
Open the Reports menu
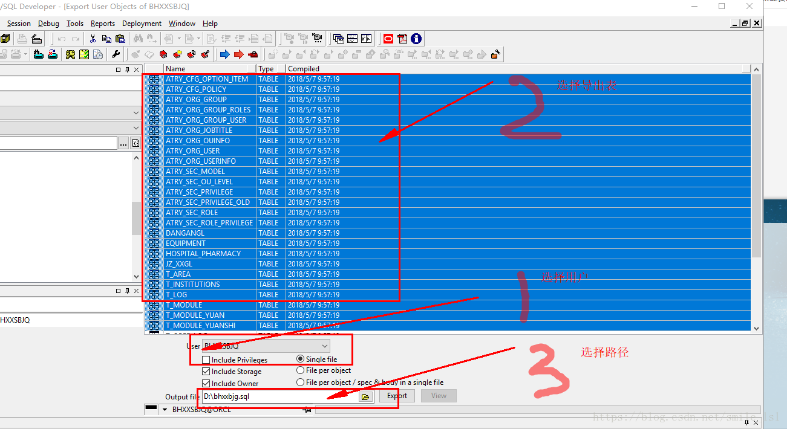[x=103, y=24]
